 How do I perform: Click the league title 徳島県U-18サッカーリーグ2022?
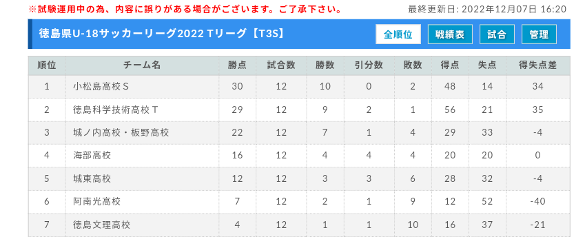121,34
